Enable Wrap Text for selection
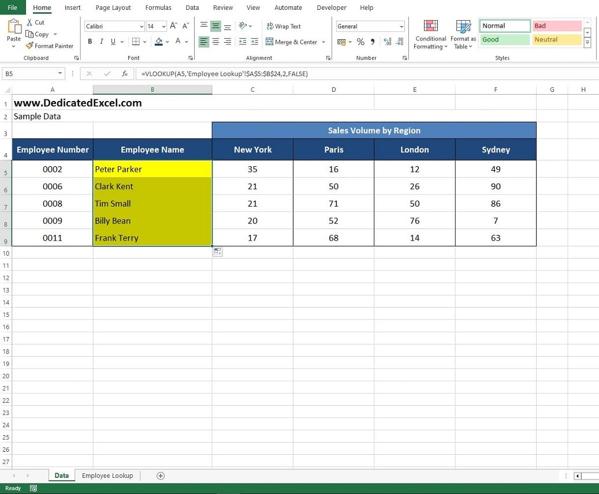 tap(284, 26)
